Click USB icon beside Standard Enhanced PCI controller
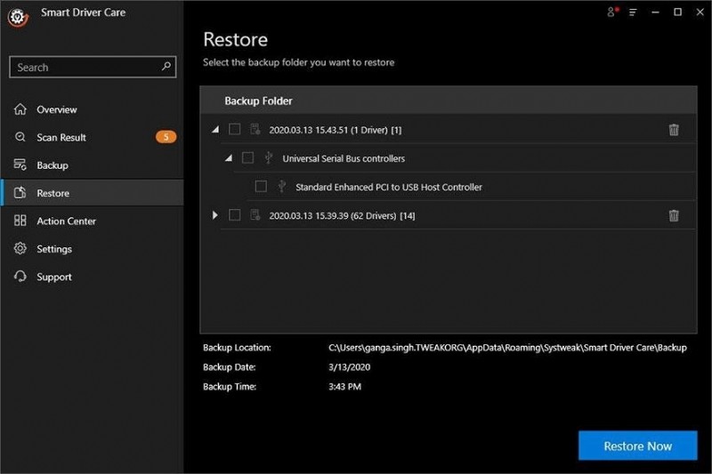The image size is (712, 474). 281,187
